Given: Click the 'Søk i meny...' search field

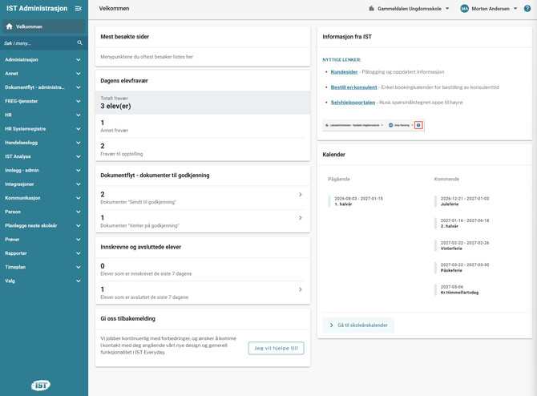Looking at the screenshot, I should click(x=43, y=42).
